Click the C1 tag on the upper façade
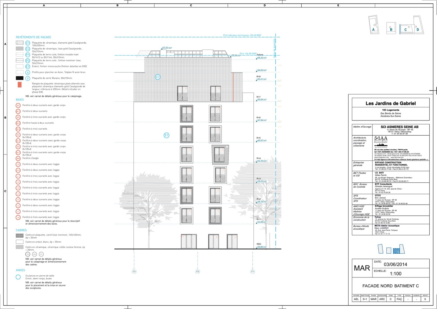Screen dimensions: 437x309 158,77
